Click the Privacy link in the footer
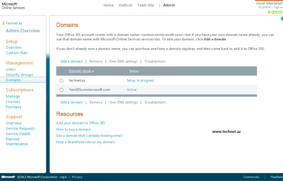 77,177
